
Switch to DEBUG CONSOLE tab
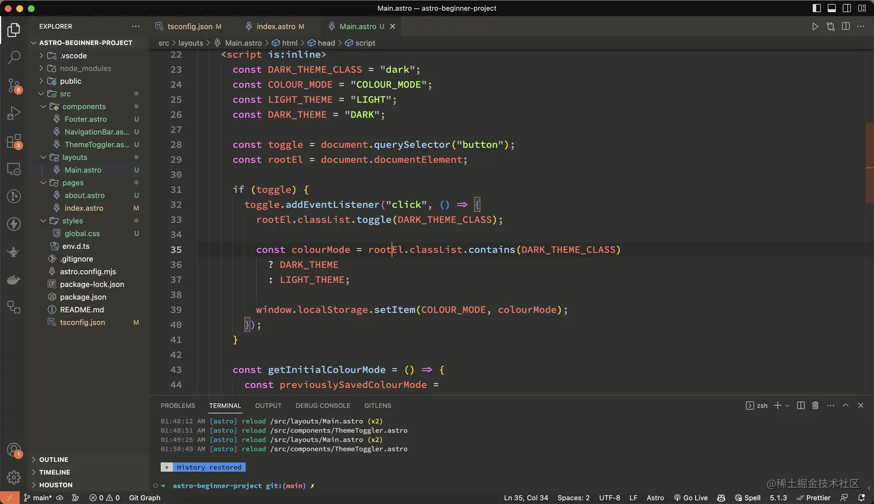coord(323,406)
